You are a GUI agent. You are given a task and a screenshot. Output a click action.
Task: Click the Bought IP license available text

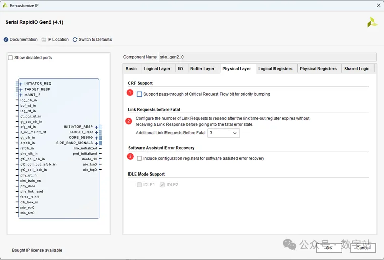37,250
